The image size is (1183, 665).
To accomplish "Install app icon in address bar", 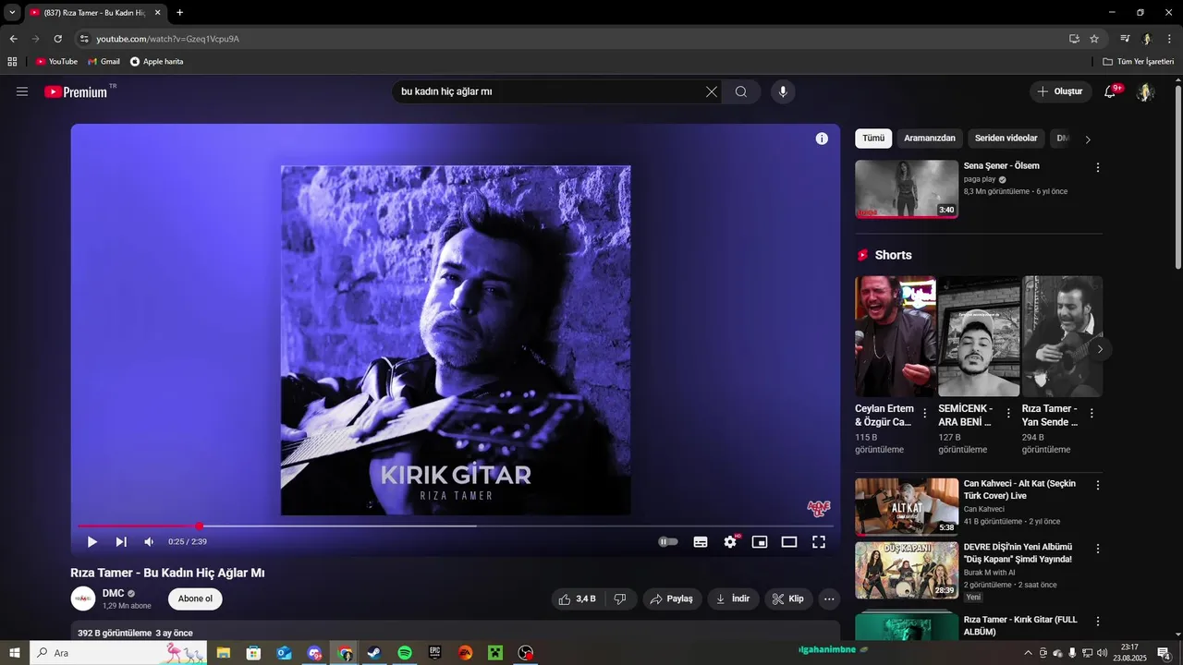I will click(x=1074, y=39).
